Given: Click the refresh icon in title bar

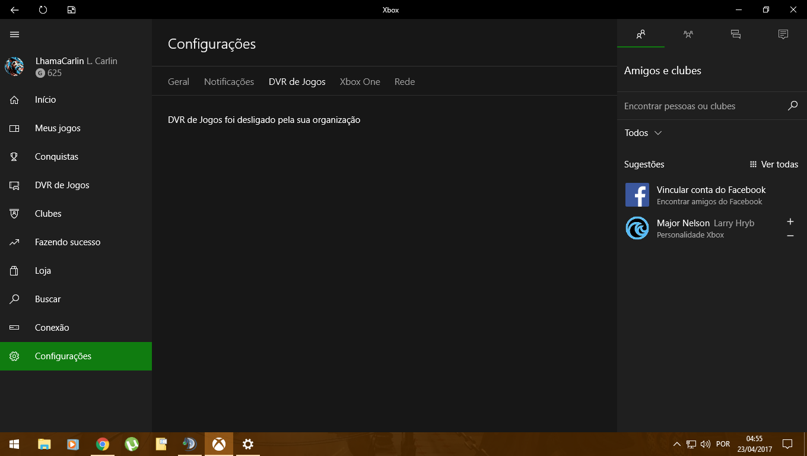Looking at the screenshot, I should 43,10.
